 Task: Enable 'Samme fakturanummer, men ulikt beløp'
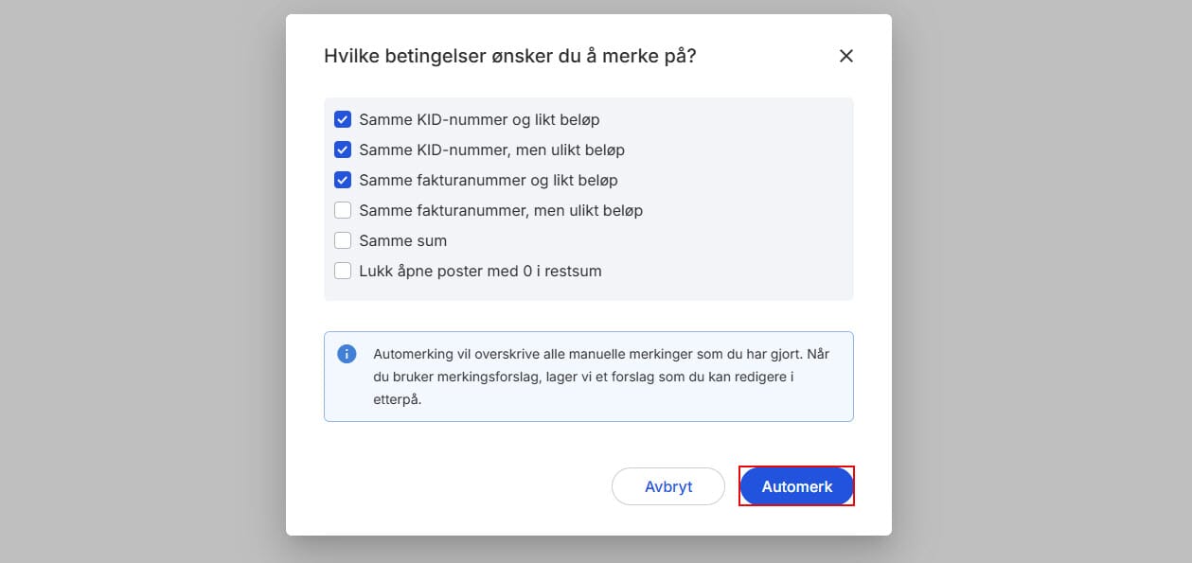tap(343, 210)
